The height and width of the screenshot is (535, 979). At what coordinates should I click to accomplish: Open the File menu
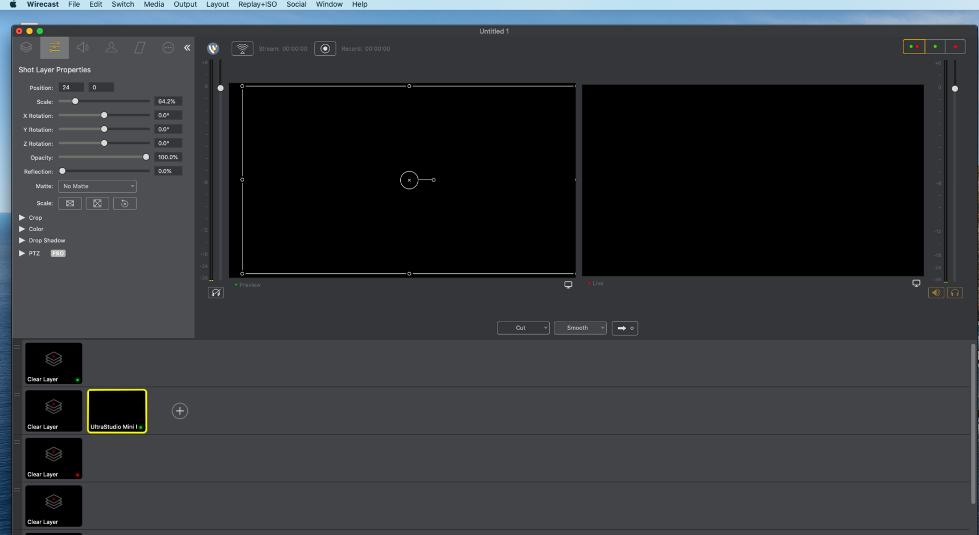pos(74,4)
